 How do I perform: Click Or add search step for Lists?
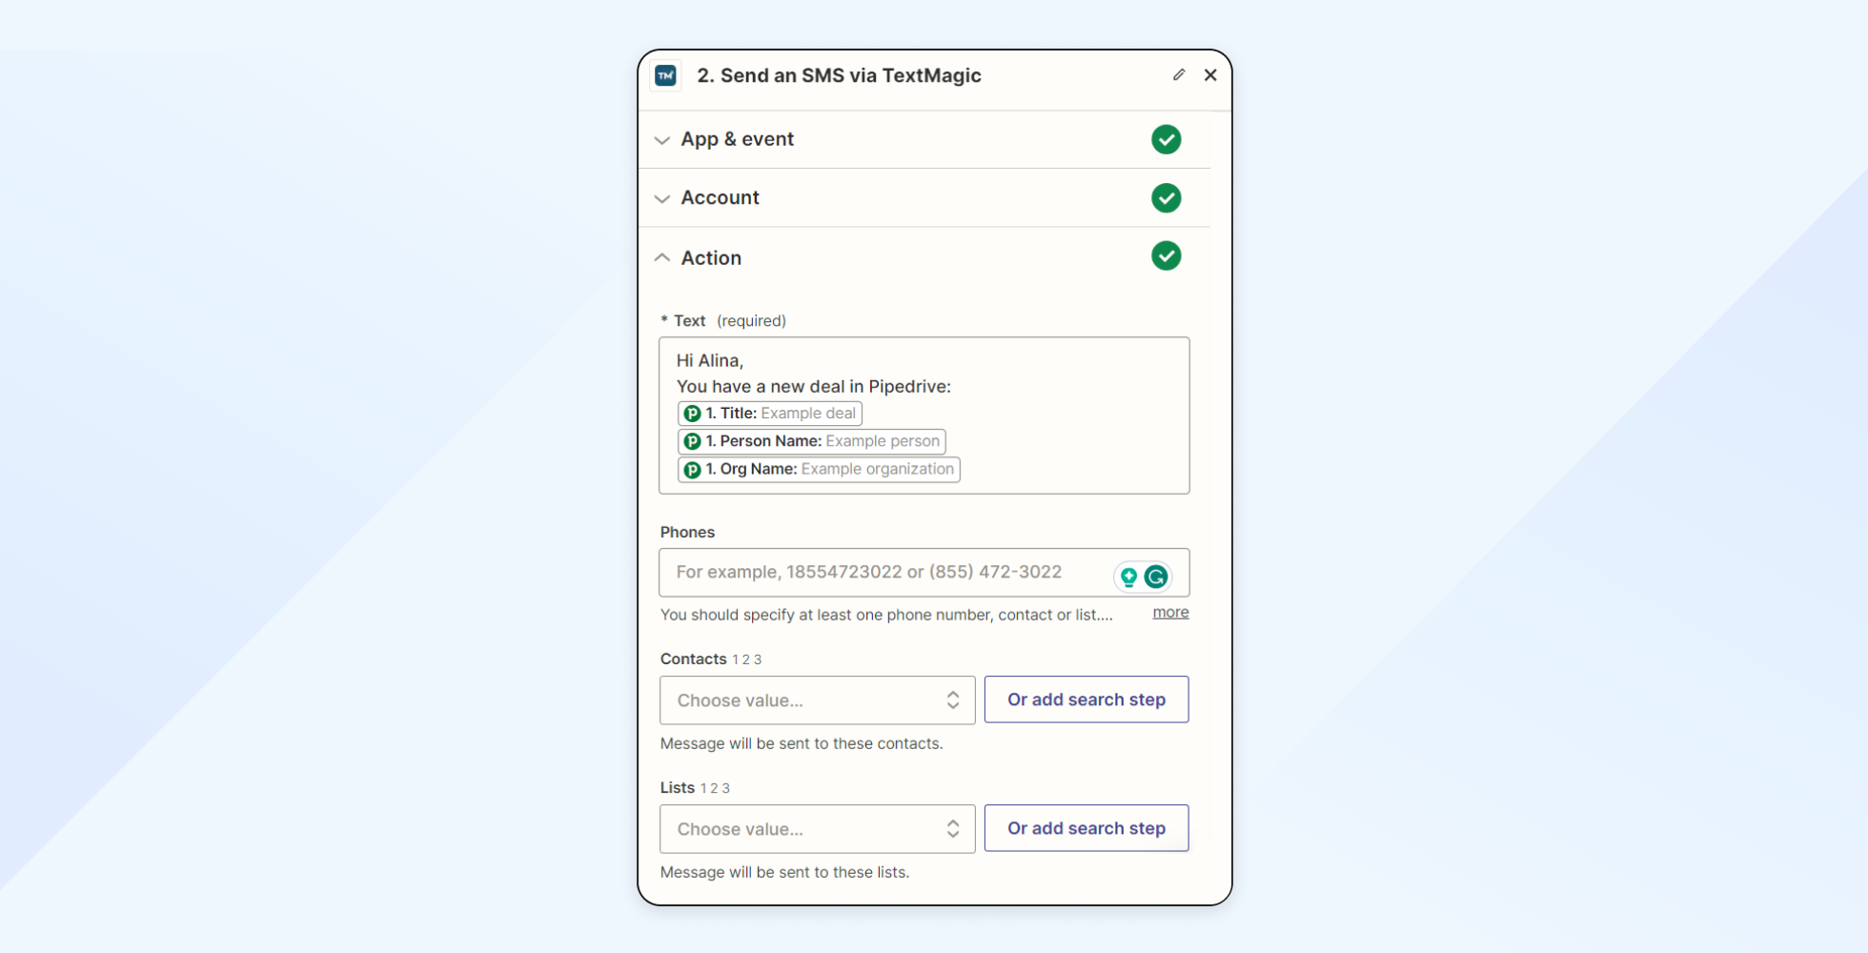[x=1086, y=828]
